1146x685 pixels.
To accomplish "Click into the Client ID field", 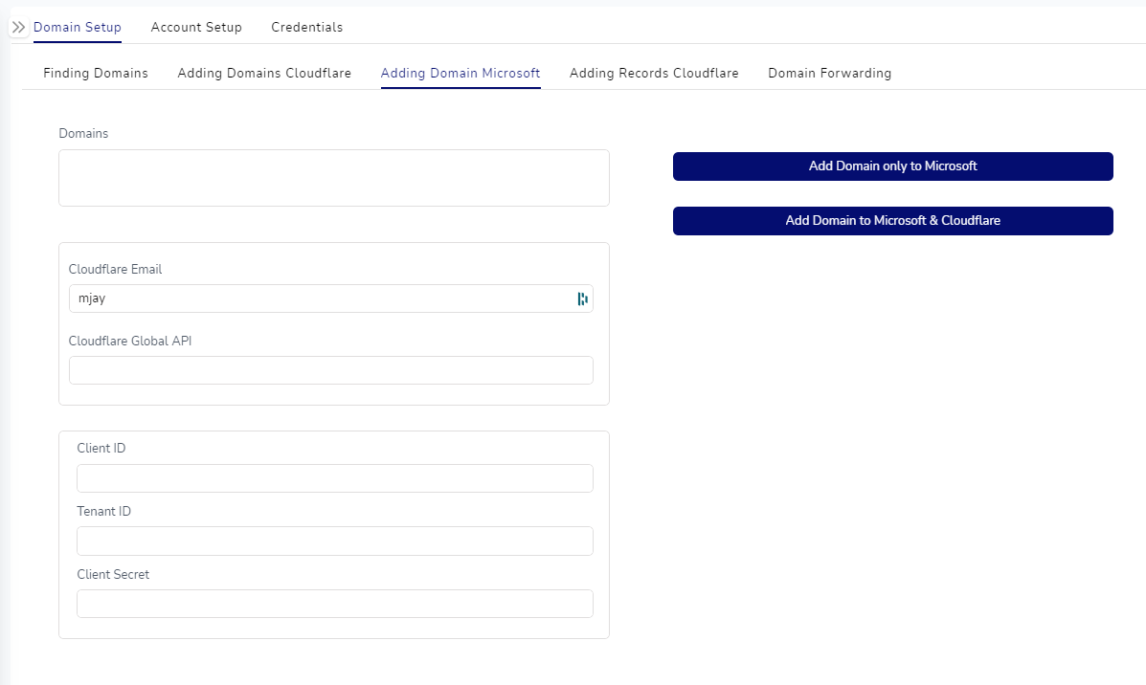I will [335, 478].
